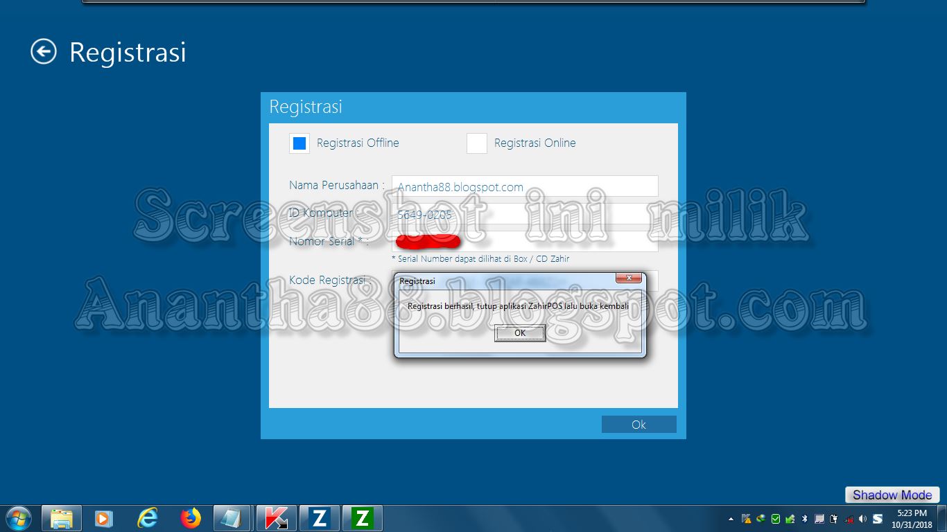Close the Registrasi message box
This screenshot has width=947, height=532.
(x=628, y=278)
